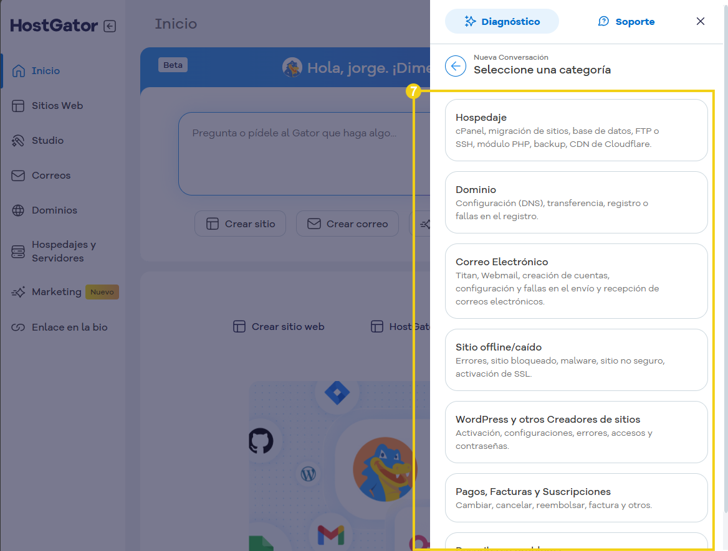The height and width of the screenshot is (551, 728).
Task: Open Enlace en la bio link icon
Action: pos(19,327)
